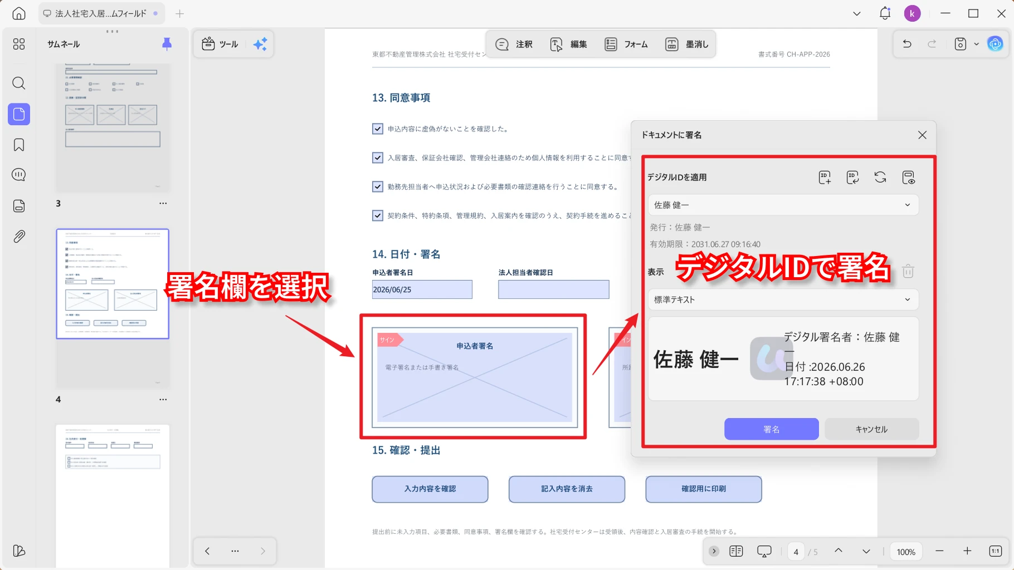The image size is (1014, 570).
Task: Open the Bookmarks panel icon
Action: 19,145
